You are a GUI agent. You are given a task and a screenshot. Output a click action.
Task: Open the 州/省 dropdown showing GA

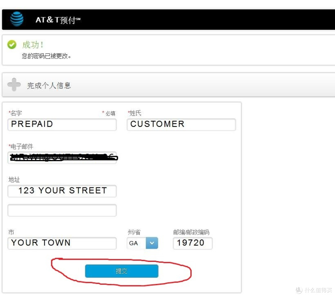click(x=142, y=243)
